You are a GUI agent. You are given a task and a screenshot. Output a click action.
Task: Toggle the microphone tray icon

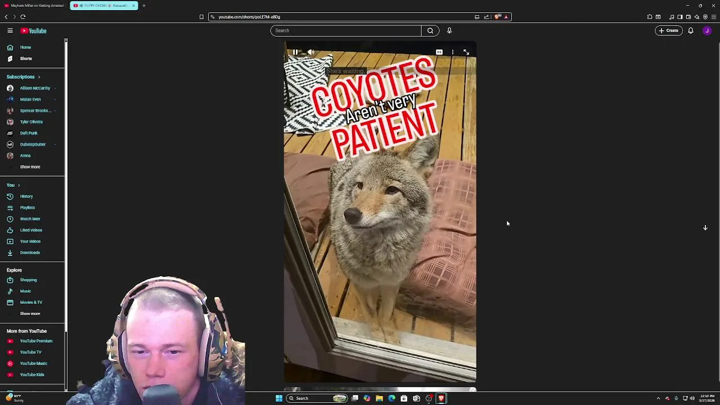(x=676, y=398)
